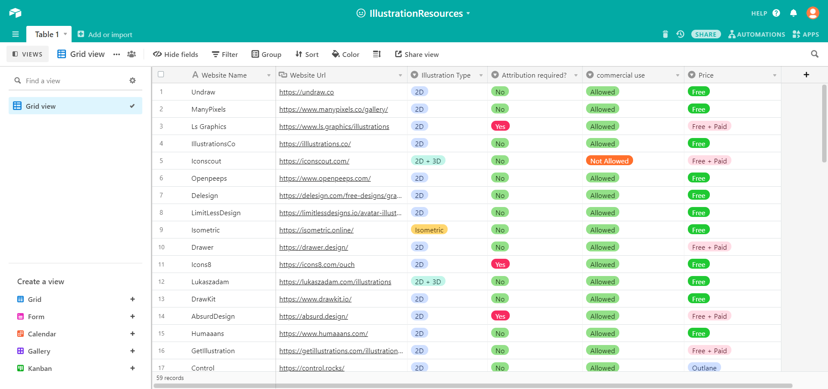Open Price column dropdown arrow
Screen dimensions: 828x389
click(775, 75)
